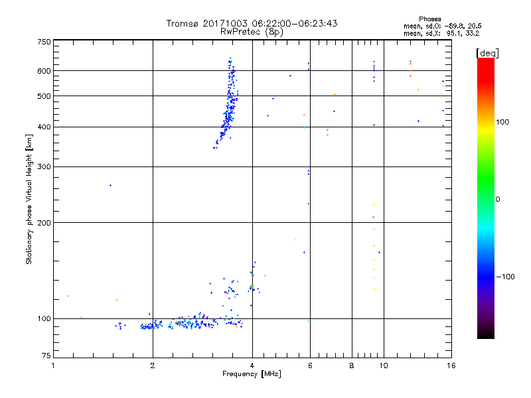Viewport: 531px width, 398px height.
Task: Click y-axis tick label '500'
Action: 44,96
